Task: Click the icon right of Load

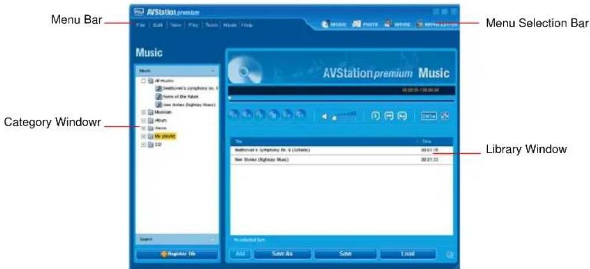Action: [449, 255]
